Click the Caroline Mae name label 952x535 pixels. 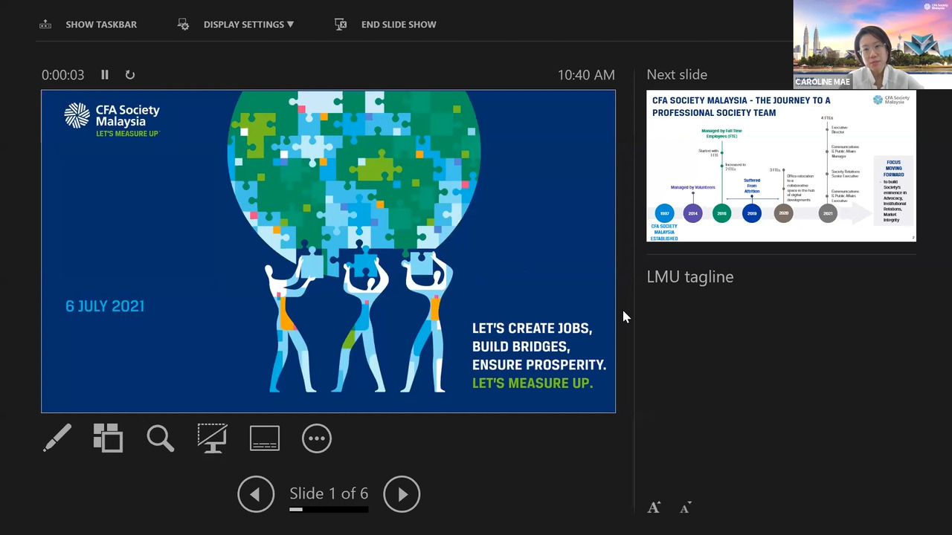pos(823,82)
